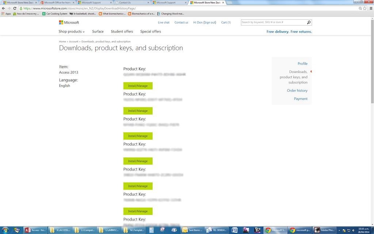
Task: Open the Payment sidebar link
Action: [x=301, y=99]
